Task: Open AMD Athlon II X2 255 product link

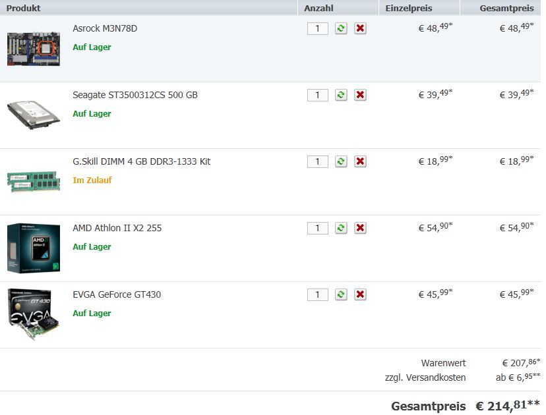Action: point(117,228)
